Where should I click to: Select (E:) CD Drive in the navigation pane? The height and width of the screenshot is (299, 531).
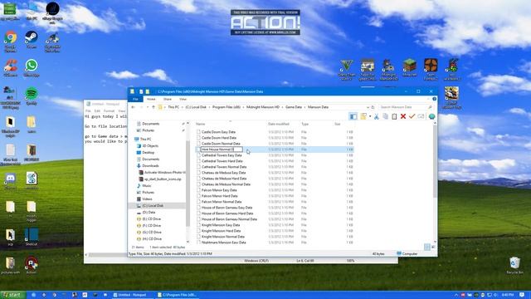pyautogui.click(x=151, y=219)
